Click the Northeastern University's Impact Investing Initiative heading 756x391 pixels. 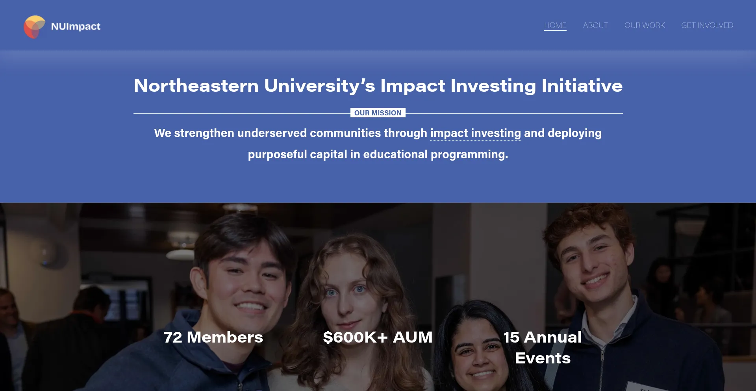(x=378, y=86)
